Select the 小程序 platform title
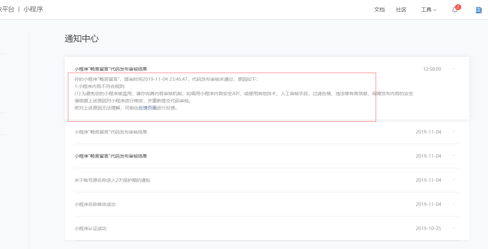 click(33, 9)
